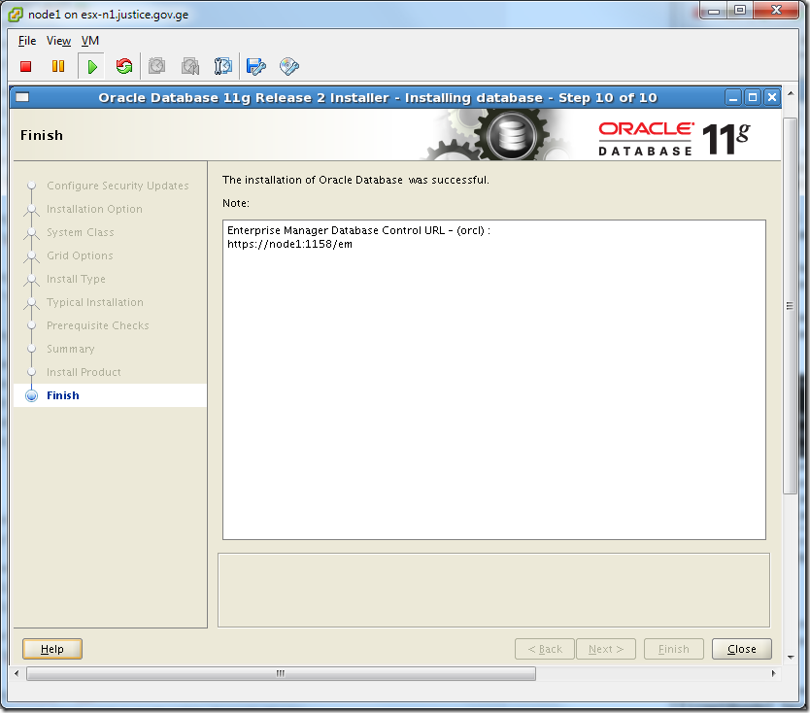Image resolution: width=810 pixels, height=713 pixels.
Task: Select the Finish step in the sidebar
Action: 62,395
